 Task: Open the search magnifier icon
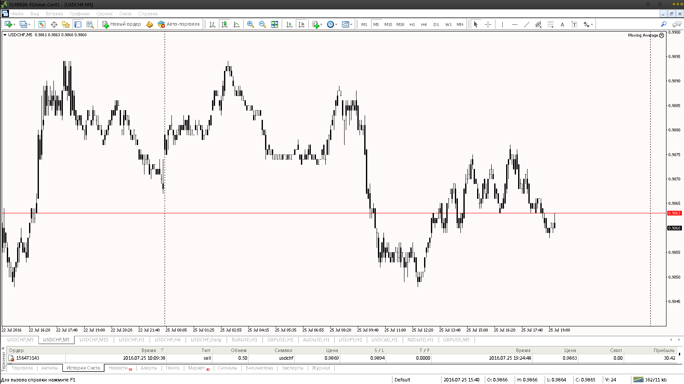[663, 24]
